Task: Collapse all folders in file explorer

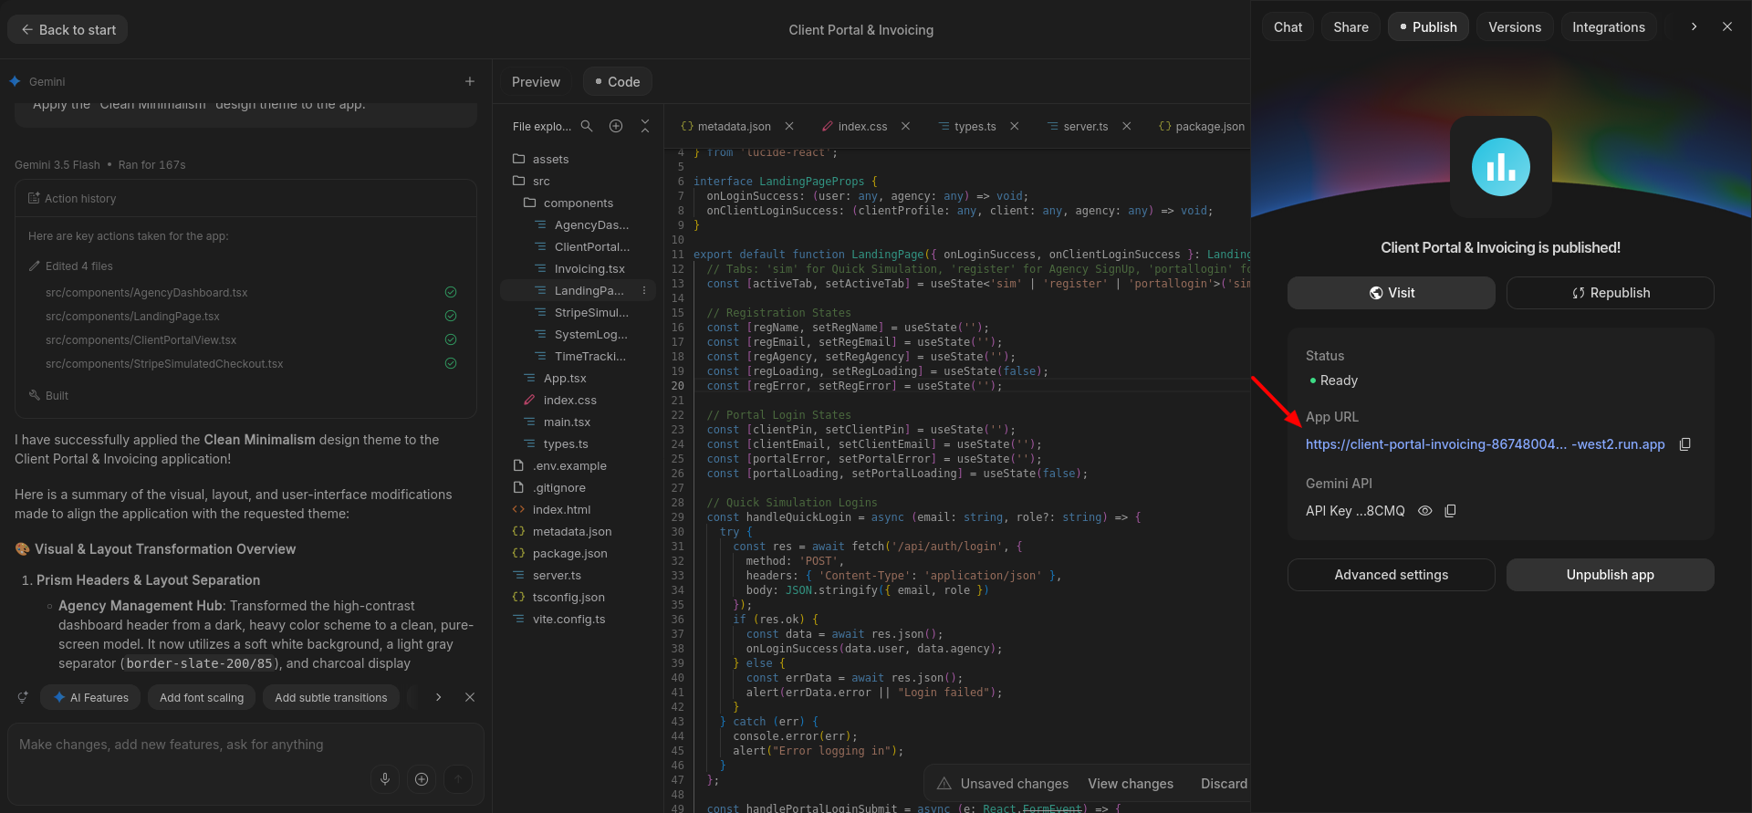Action: tap(645, 126)
